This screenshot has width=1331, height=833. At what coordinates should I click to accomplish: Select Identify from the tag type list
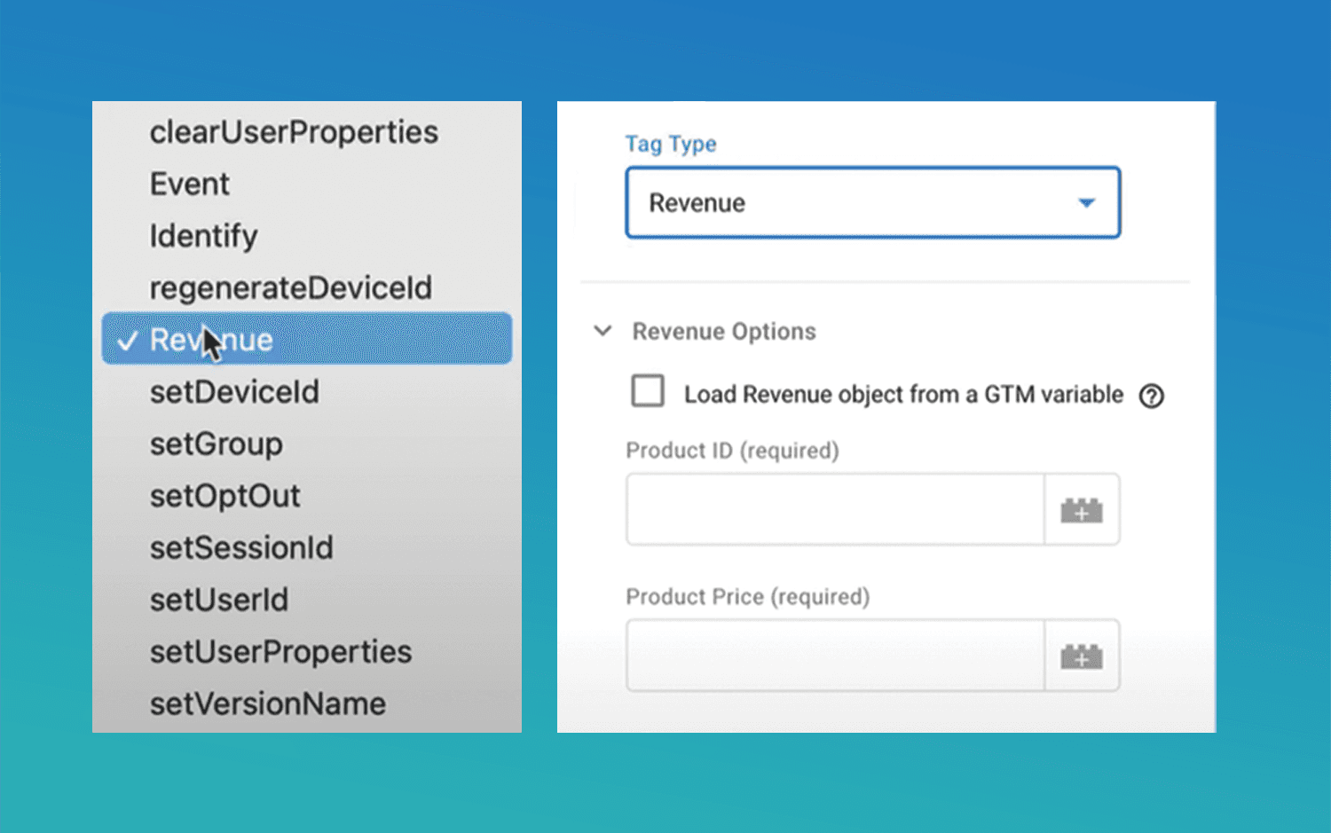pos(203,235)
